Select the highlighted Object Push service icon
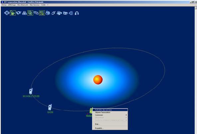 42,13
